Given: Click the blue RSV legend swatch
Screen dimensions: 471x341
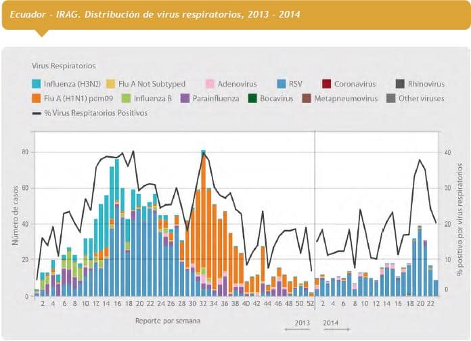Looking at the screenshot, I should (280, 84).
